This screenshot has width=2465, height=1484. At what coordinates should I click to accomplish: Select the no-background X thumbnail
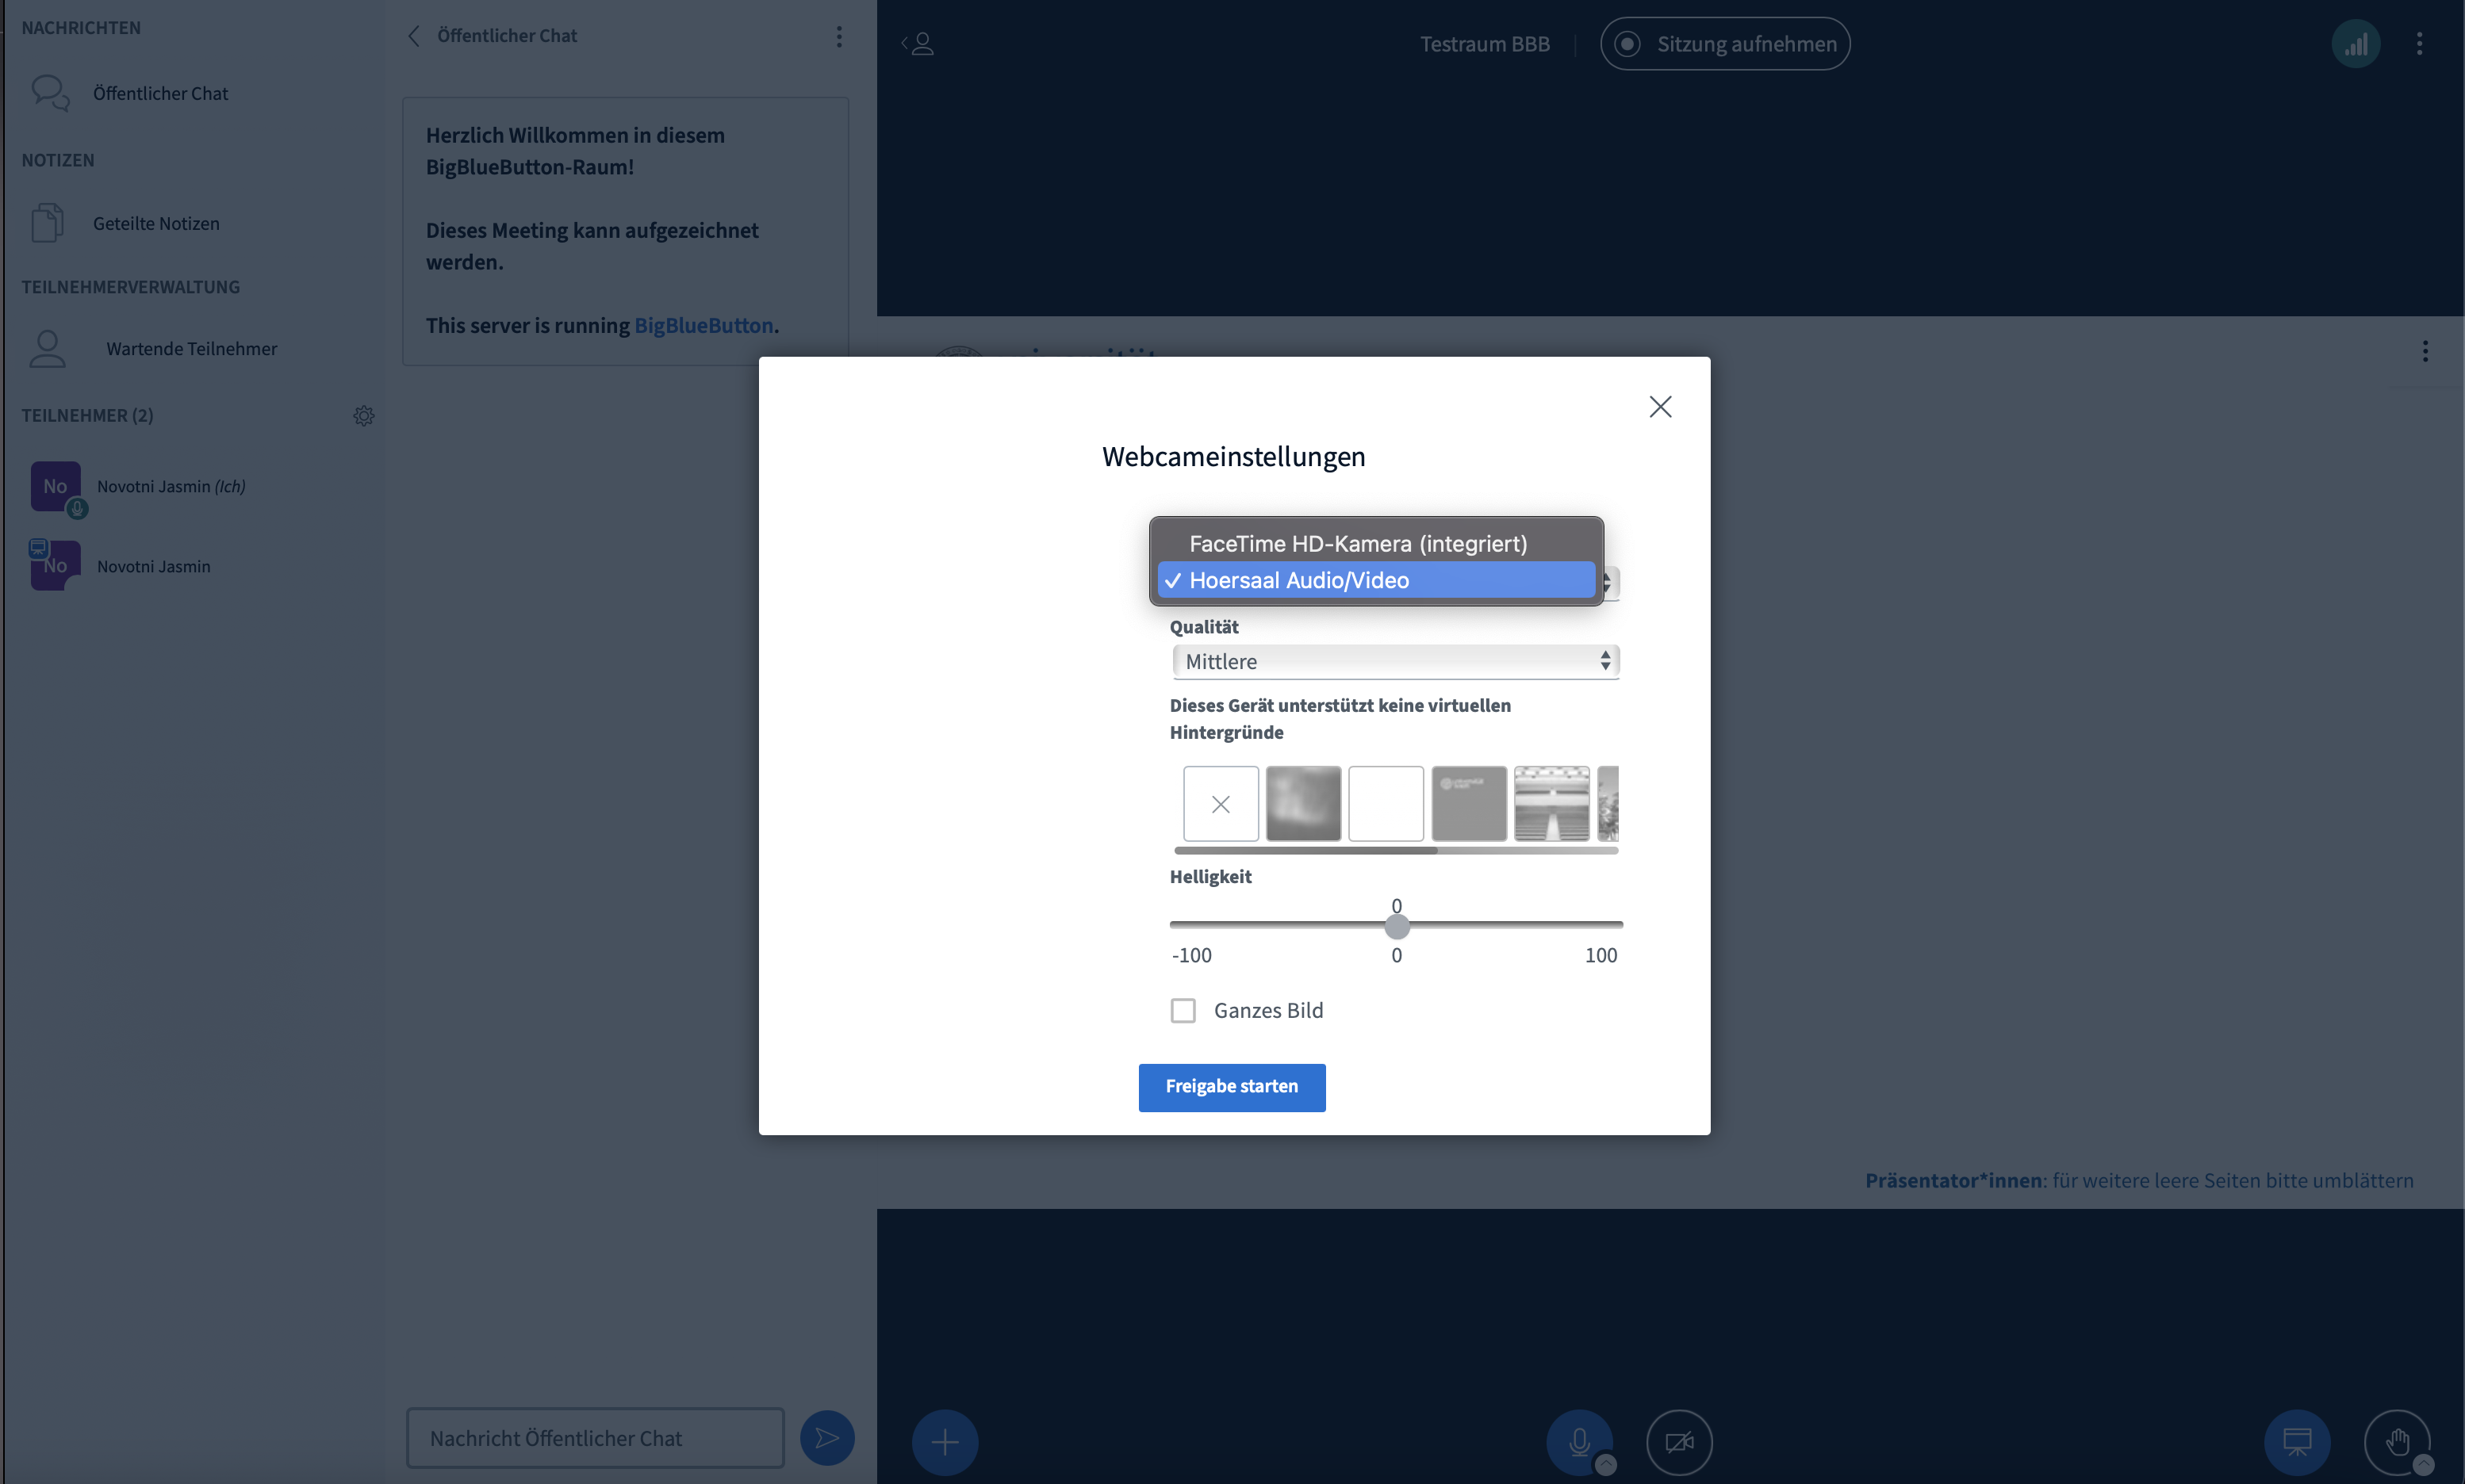[x=1221, y=803]
